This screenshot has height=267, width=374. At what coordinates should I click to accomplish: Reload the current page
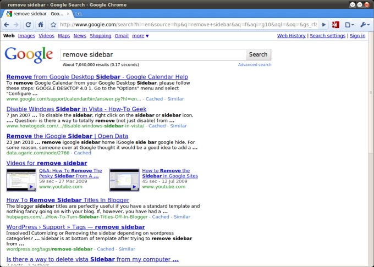[28, 25]
